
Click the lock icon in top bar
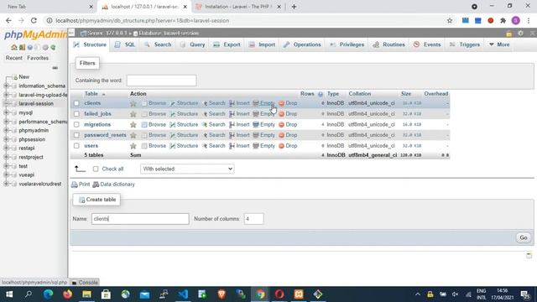pos(509,34)
